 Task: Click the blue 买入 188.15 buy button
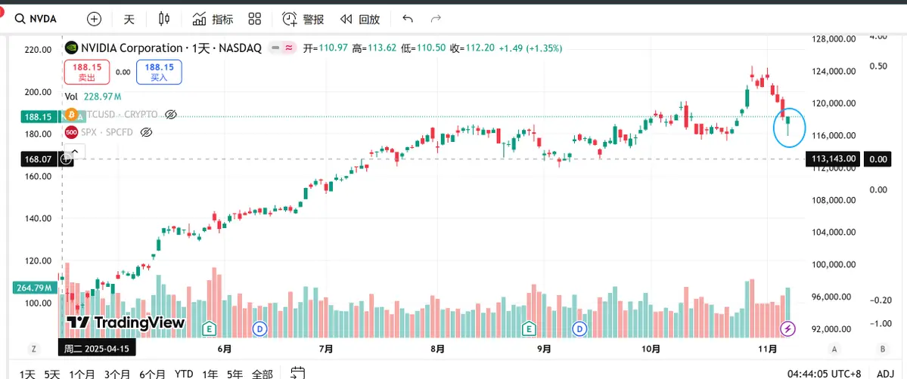tap(159, 72)
